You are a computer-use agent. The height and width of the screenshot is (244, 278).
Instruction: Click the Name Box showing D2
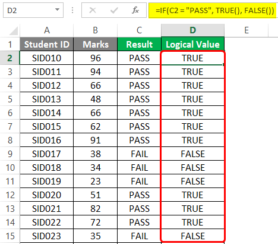tap(33, 10)
